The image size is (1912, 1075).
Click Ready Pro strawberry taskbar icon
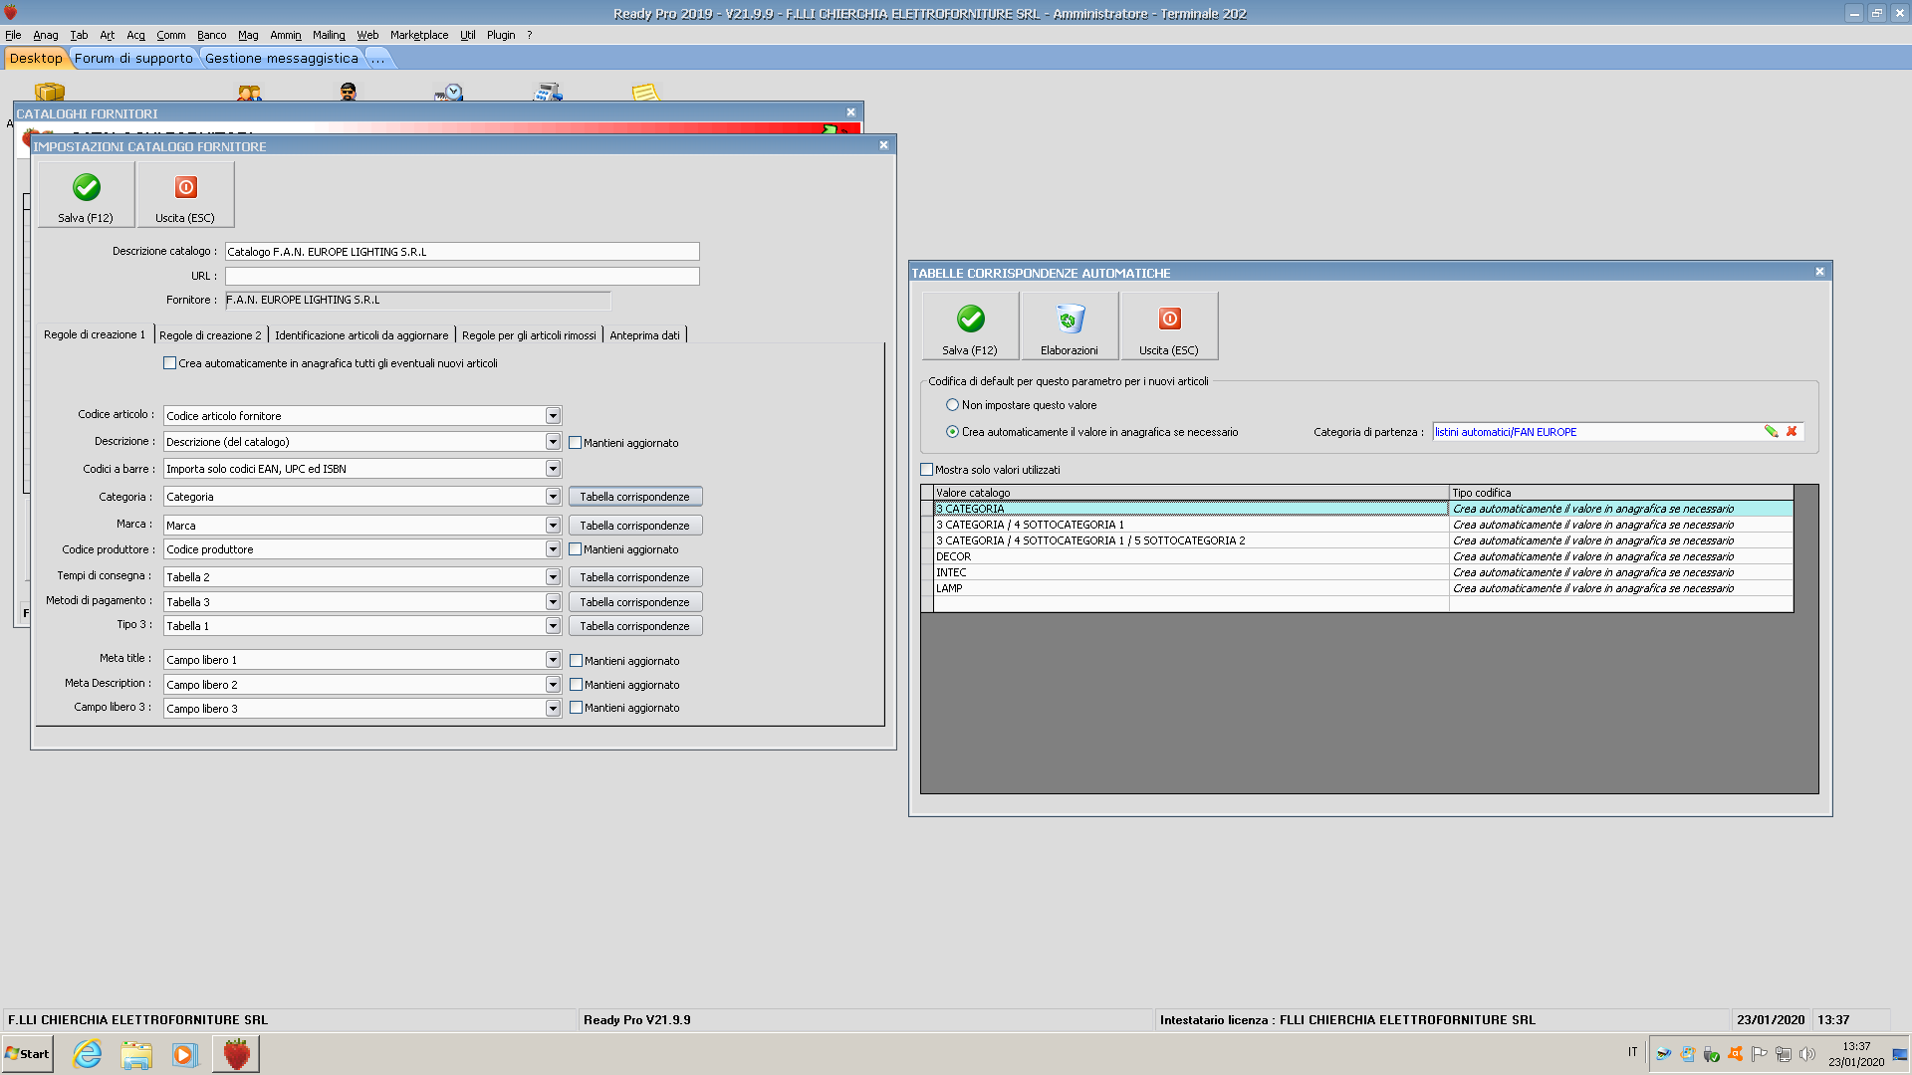click(x=236, y=1053)
